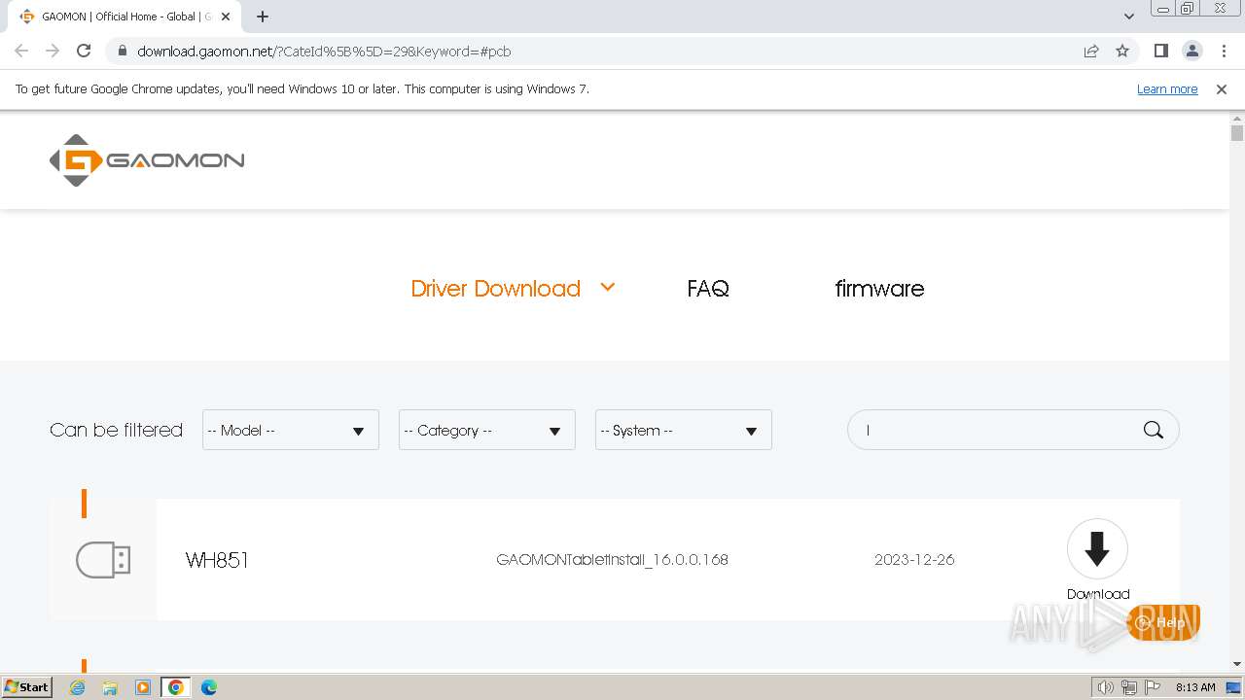Close the GAOMON browser tab

pyautogui.click(x=226, y=17)
